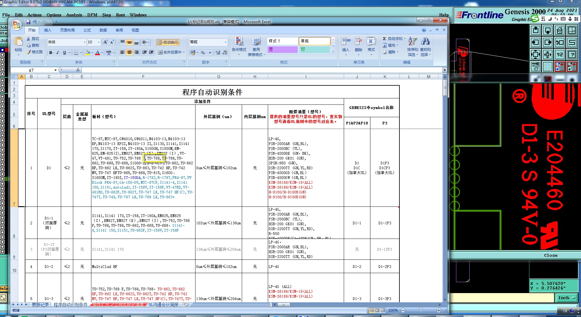Open the Insert (插入) ribbon tab
This screenshot has width=581, height=317.
[x=48, y=30]
